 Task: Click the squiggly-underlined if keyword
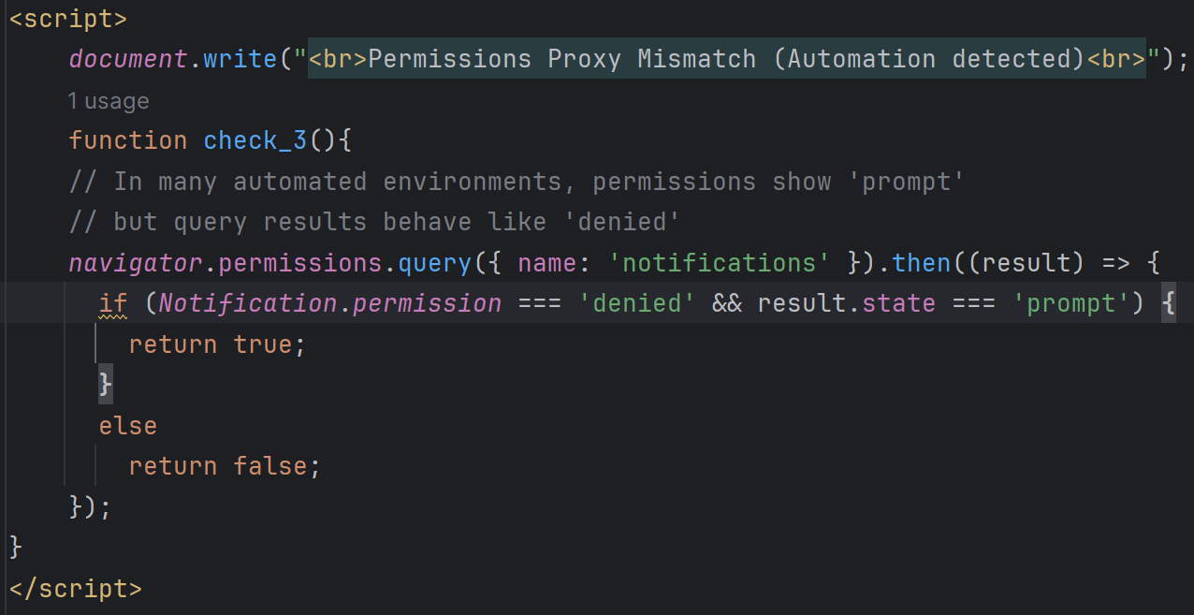pos(113,304)
